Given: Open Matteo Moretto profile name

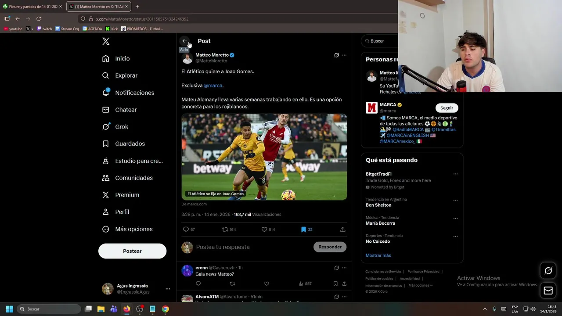Looking at the screenshot, I should (212, 55).
